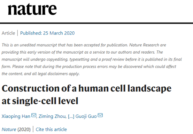The image size is (193, 134).
Task: Select the Cite this article link
Action: point(51,129)
